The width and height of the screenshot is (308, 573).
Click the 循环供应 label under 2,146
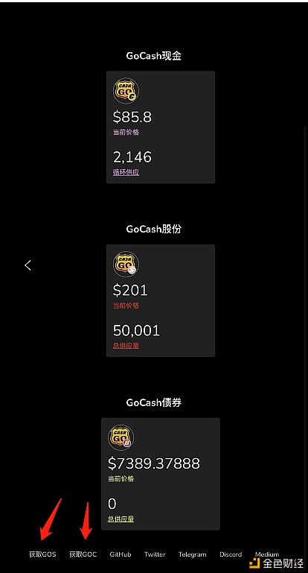126,172
